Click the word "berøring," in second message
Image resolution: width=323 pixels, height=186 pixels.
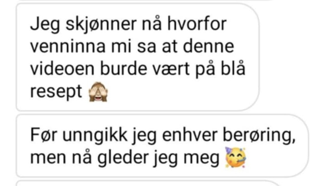point(259,136)
